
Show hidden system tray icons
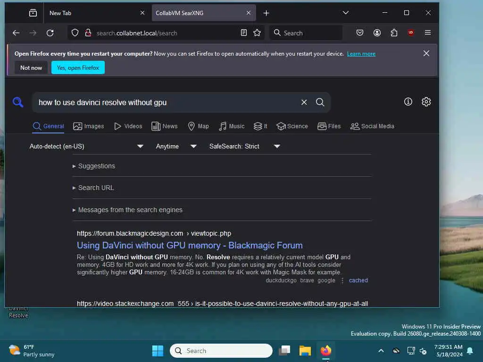point(381,351)
